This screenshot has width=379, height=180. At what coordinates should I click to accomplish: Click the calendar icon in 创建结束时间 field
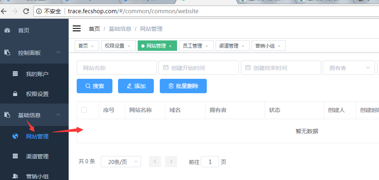pyautogui.click(x=248, y=68)
